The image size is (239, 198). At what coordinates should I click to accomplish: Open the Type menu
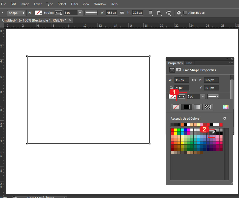49,4
